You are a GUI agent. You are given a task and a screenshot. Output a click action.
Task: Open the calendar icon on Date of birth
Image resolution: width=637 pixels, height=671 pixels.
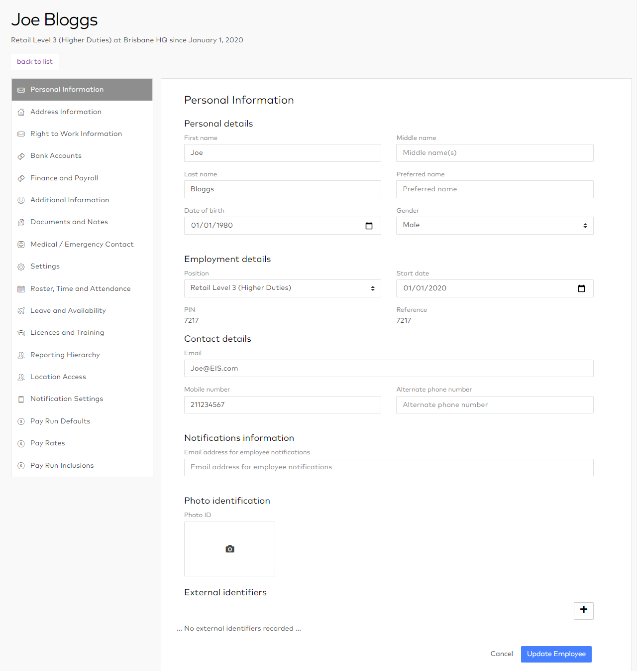[369, 226]
